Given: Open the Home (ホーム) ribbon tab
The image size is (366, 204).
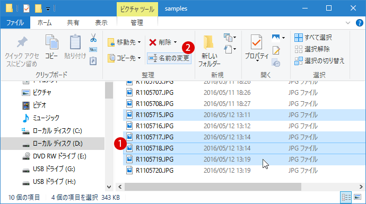Looking at the screenshot, I should 45,23.
